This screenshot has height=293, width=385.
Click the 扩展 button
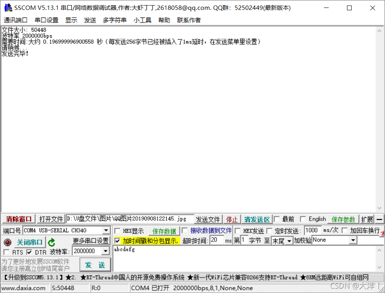(x=367, y=219)
